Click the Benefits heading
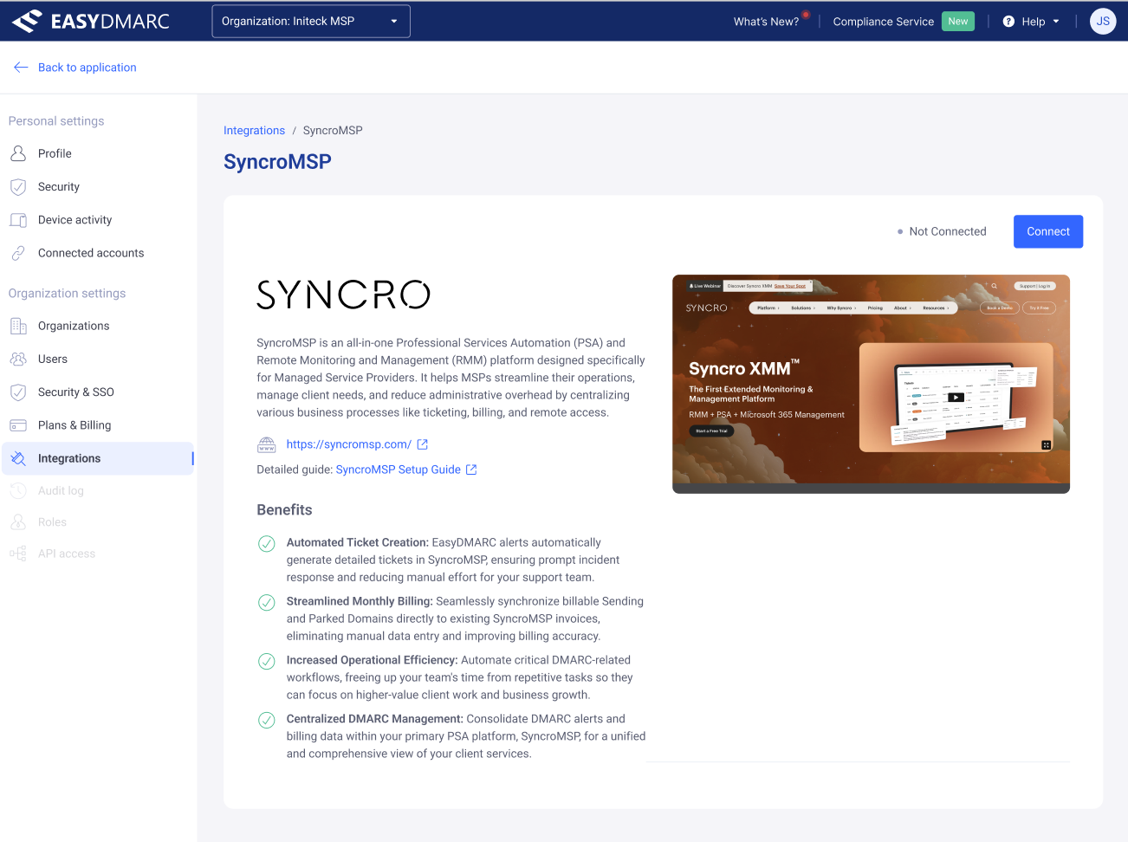The height and width of the screenshot is (842, 1128). (284, 510)
